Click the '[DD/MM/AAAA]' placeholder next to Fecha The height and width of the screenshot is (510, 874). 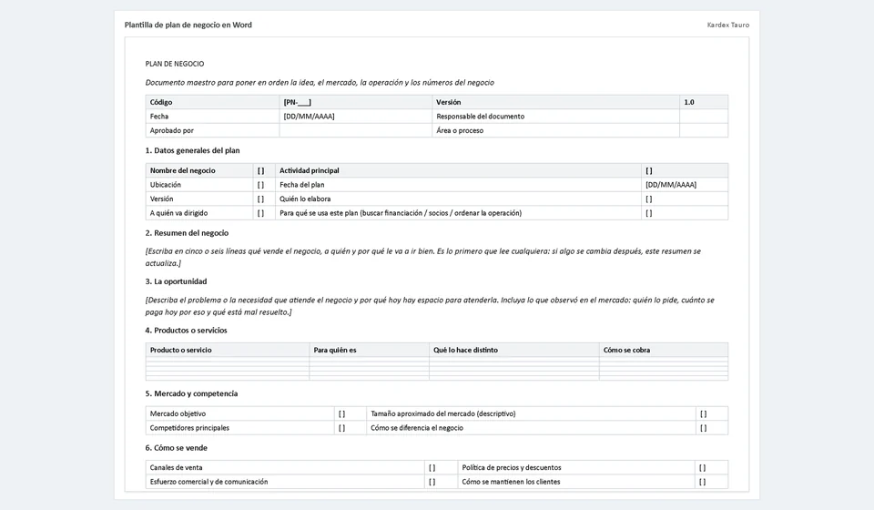click(x=356, y=117)
